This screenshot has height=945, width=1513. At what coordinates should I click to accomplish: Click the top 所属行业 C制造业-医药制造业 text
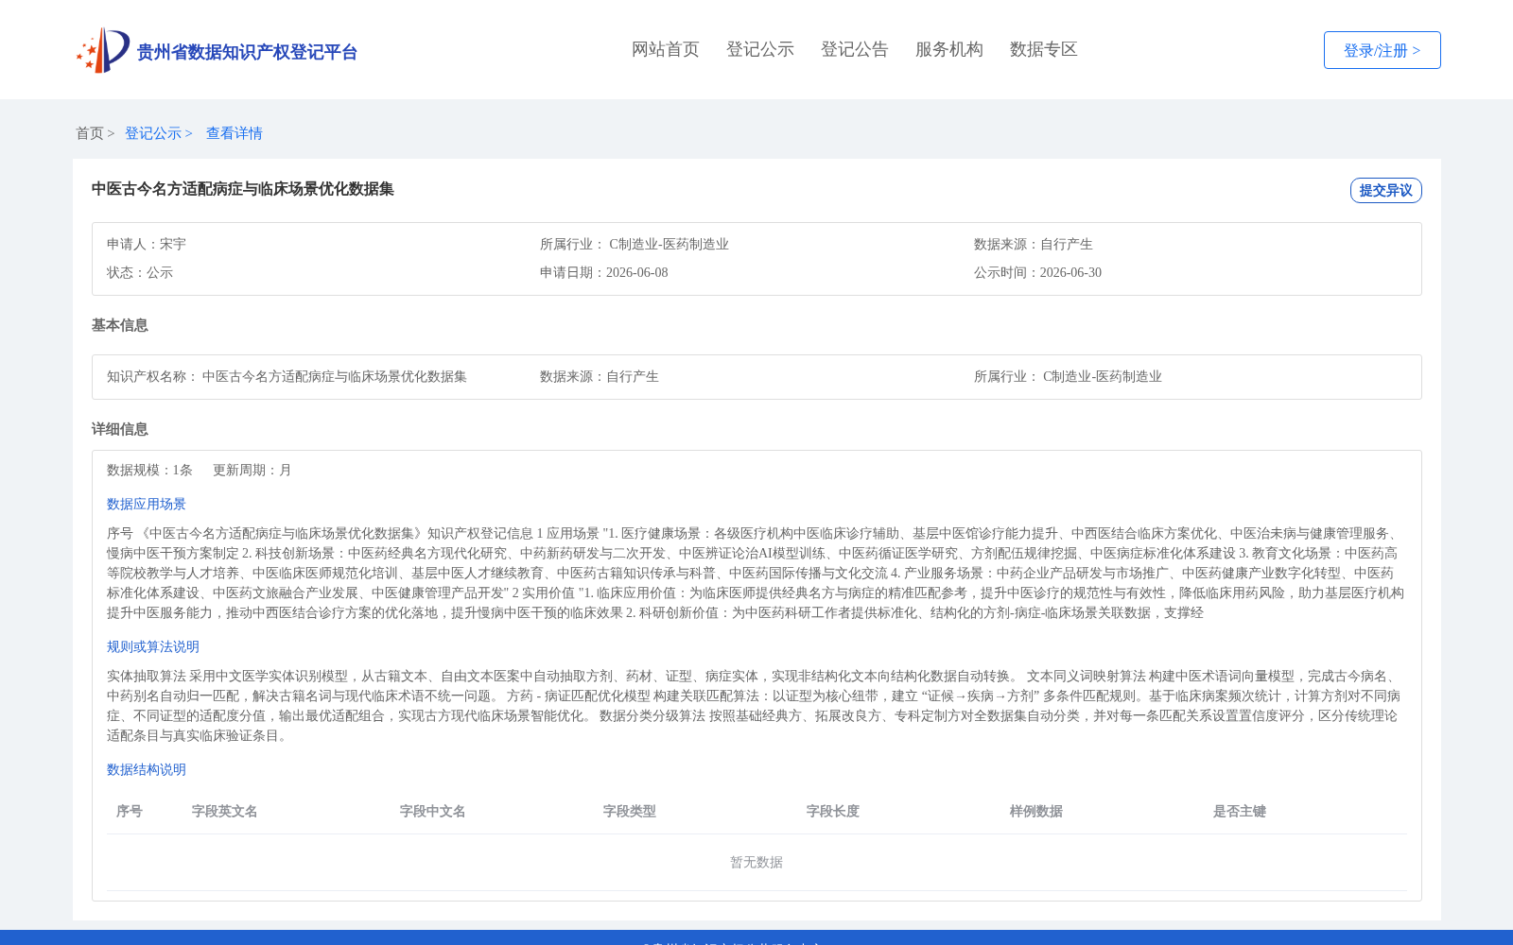635,244
